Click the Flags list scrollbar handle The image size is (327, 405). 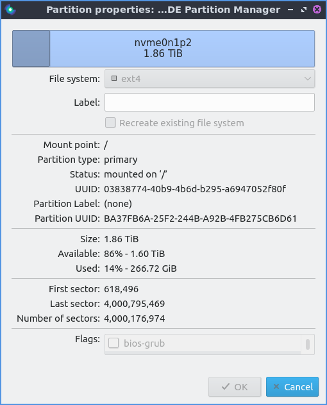(x=308, y=344)
